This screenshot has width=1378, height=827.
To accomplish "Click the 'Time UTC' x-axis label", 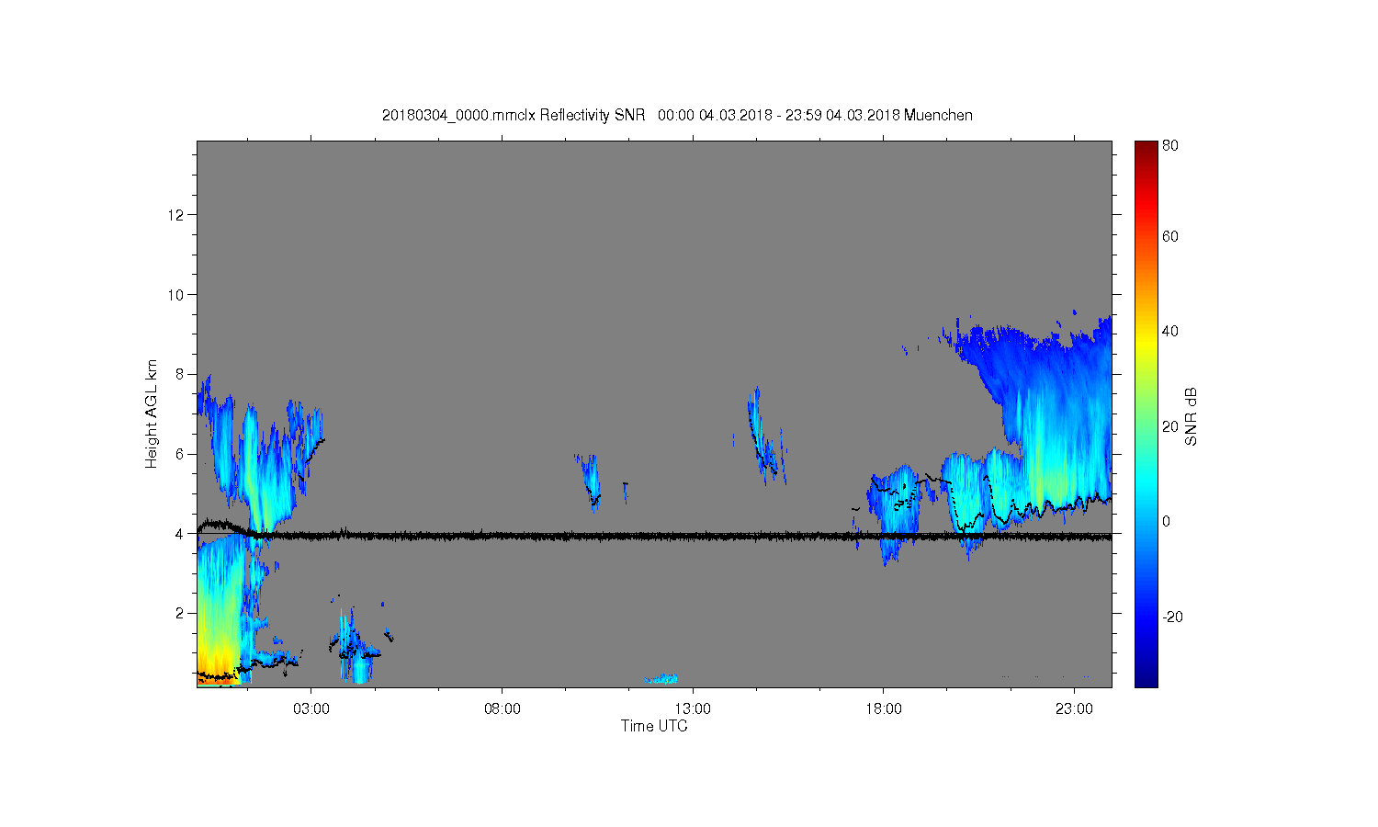I will 654,726.
